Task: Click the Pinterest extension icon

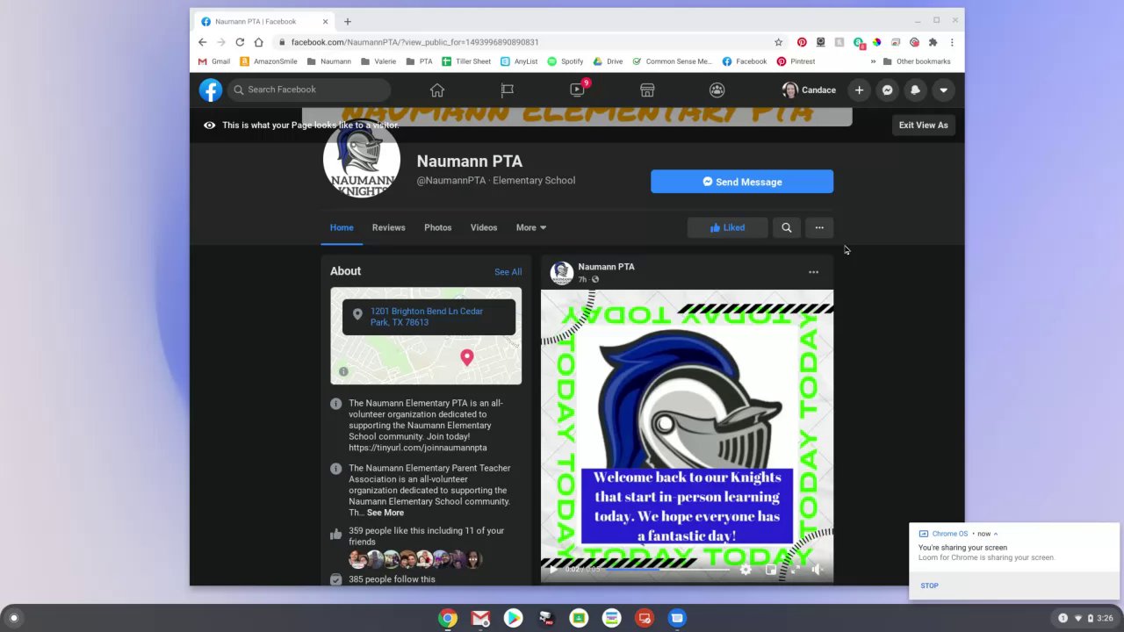Action: coord(802,42)
